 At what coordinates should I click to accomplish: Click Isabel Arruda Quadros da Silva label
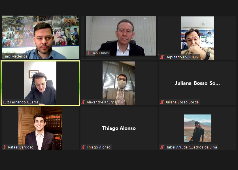pos(191,147)
